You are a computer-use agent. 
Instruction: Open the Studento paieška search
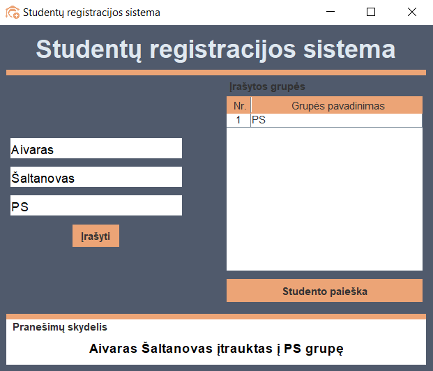324,291
